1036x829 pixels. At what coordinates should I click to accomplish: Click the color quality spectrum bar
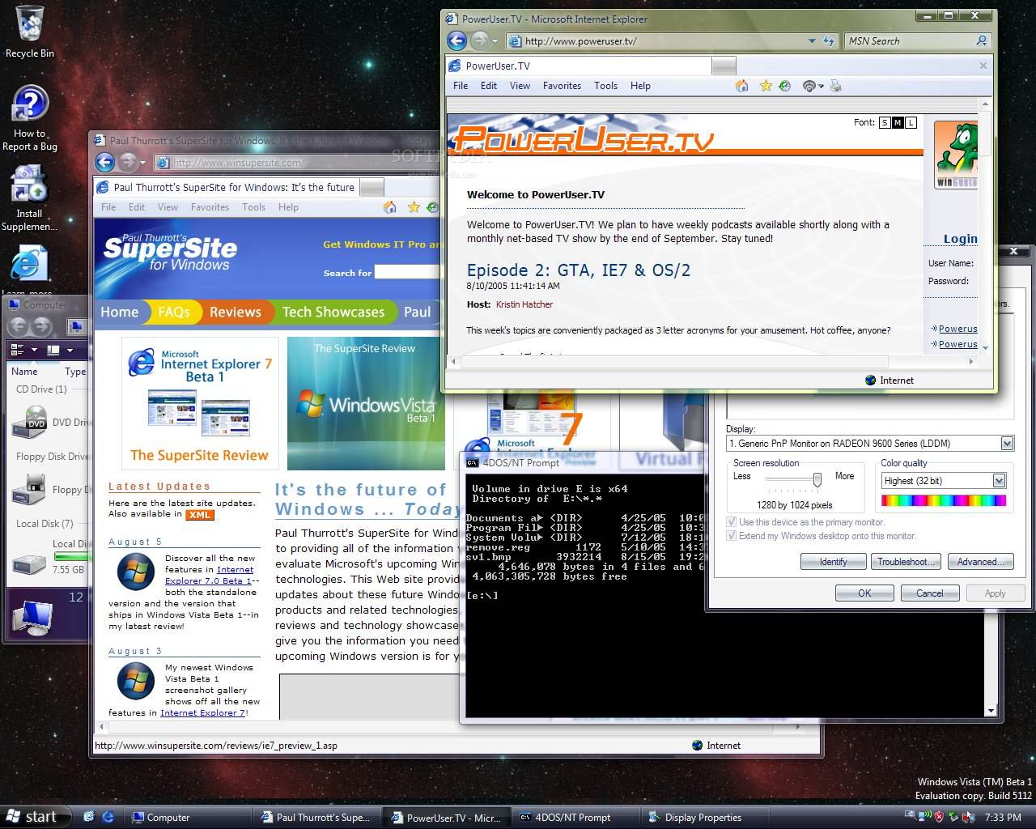click(944, 500)
